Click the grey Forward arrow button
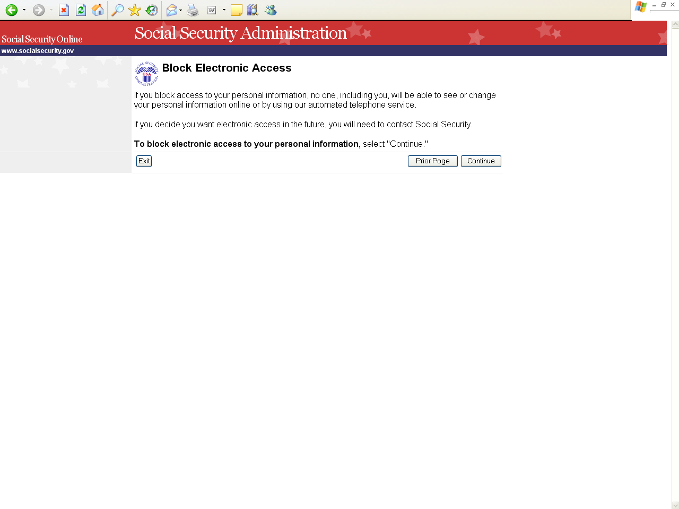 pos(39,10)
